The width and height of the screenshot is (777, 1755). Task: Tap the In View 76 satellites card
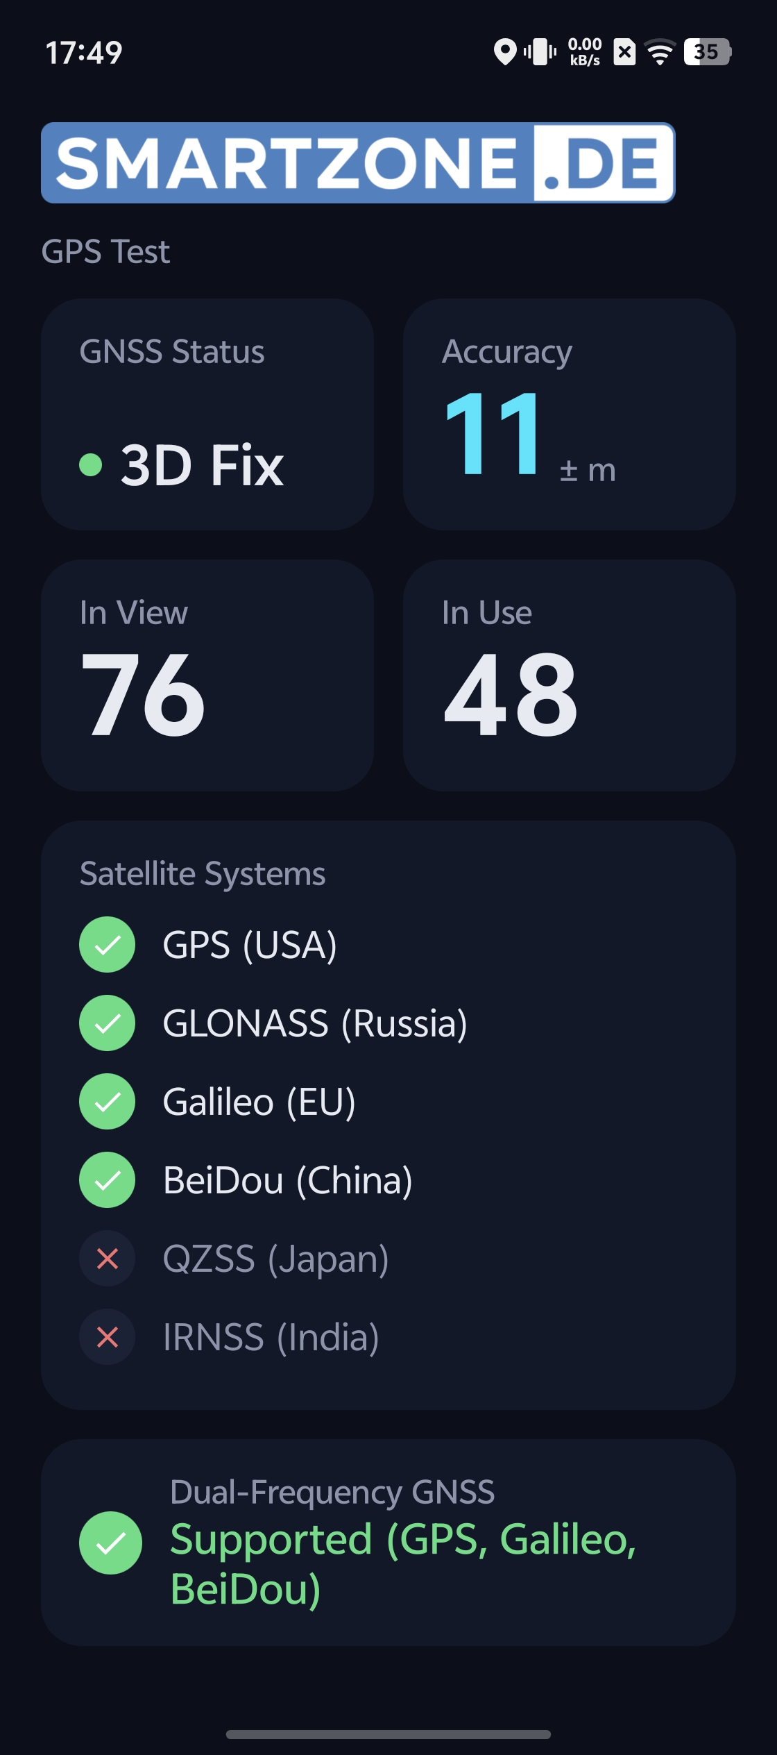pos(207,675)
